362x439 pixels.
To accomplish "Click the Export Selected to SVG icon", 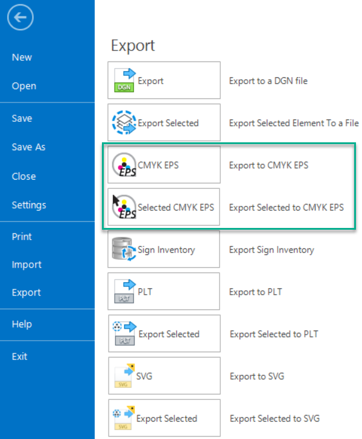I will click(x=125, y=418).
